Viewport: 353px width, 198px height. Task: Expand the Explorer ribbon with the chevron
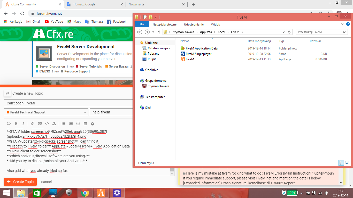pos(342,24)
